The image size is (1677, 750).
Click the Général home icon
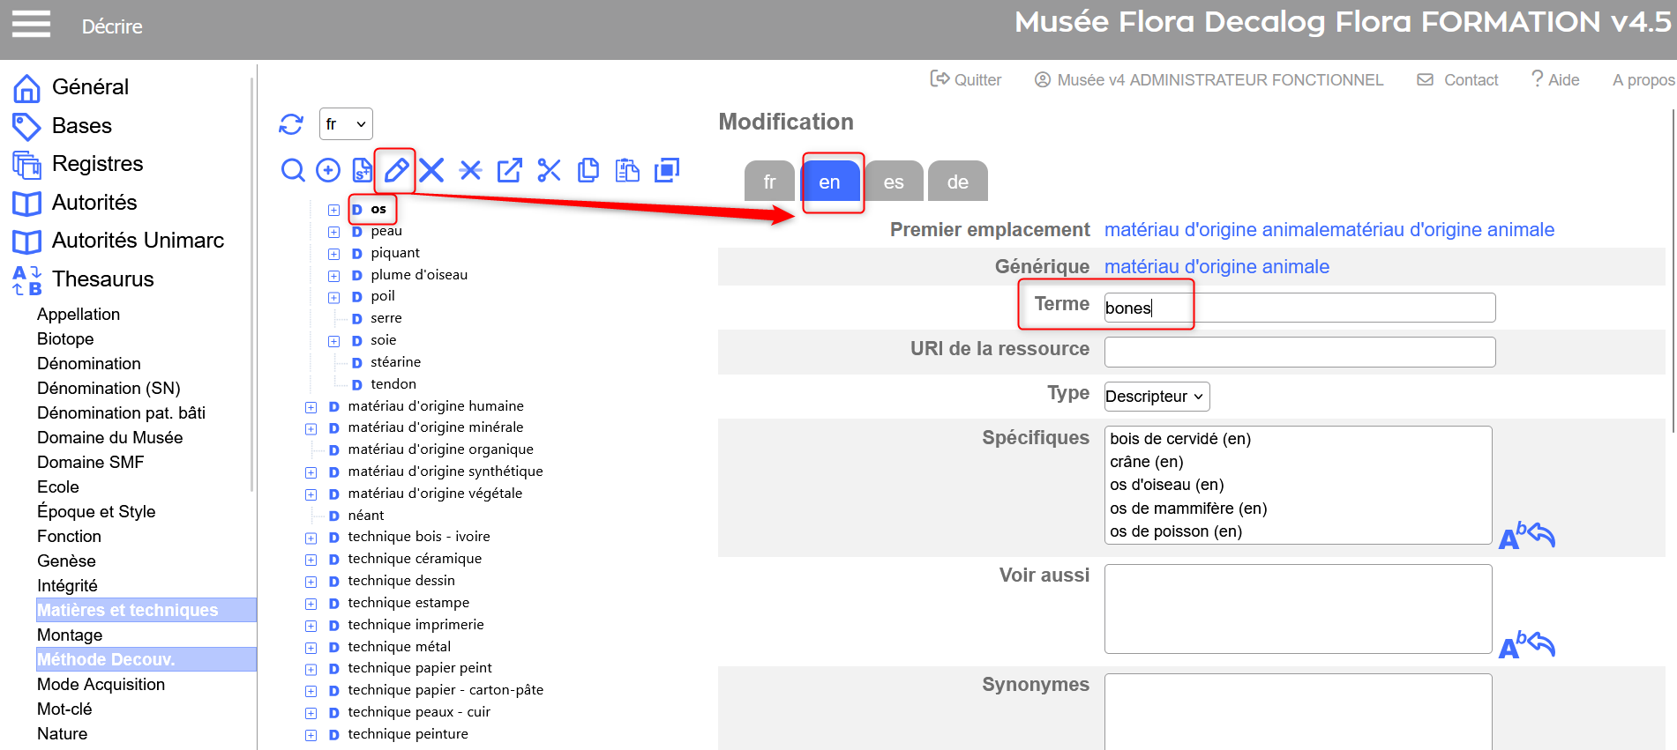(26, 88)
